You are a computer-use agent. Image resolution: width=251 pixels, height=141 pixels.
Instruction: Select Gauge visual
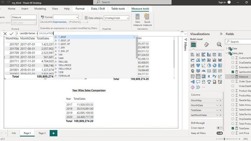(204, 71)
